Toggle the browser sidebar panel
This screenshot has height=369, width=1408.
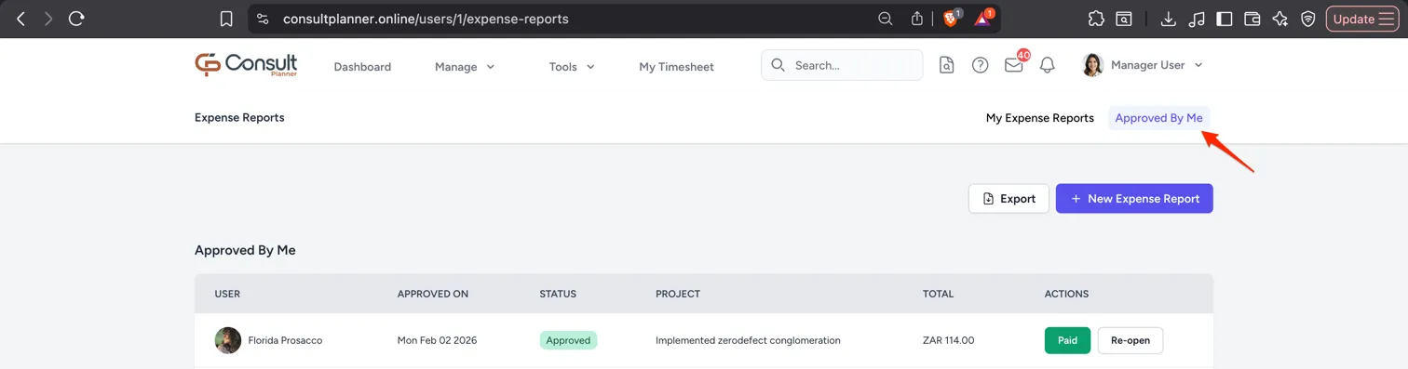pos(1225,19)
